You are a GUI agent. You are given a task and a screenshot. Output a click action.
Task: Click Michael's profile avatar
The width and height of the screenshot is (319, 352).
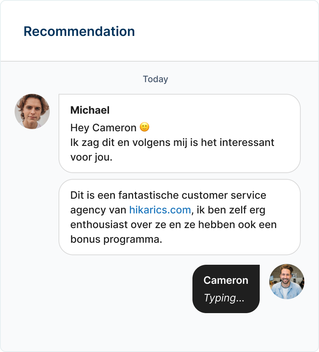(x=32, y=111)
